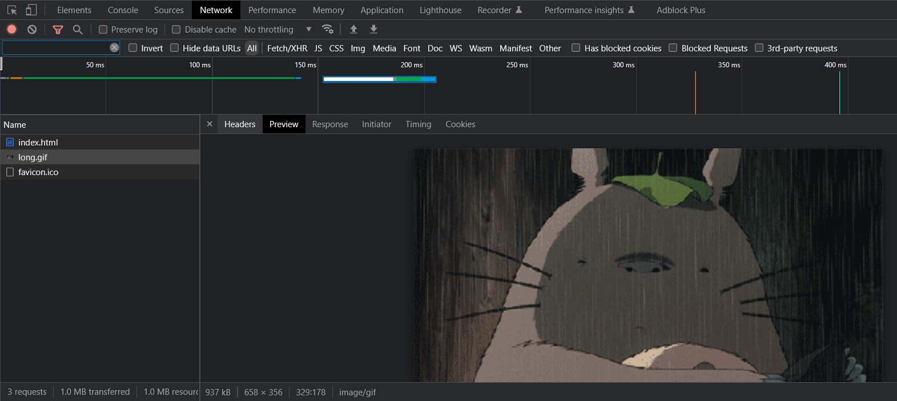Open the No throttling dropdown
The image size is (897, 401).
(278, 29)
